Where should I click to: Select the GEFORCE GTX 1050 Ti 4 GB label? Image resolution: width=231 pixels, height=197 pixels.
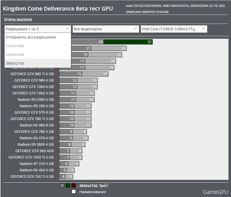pyautogui.click(x=31, y=157)
